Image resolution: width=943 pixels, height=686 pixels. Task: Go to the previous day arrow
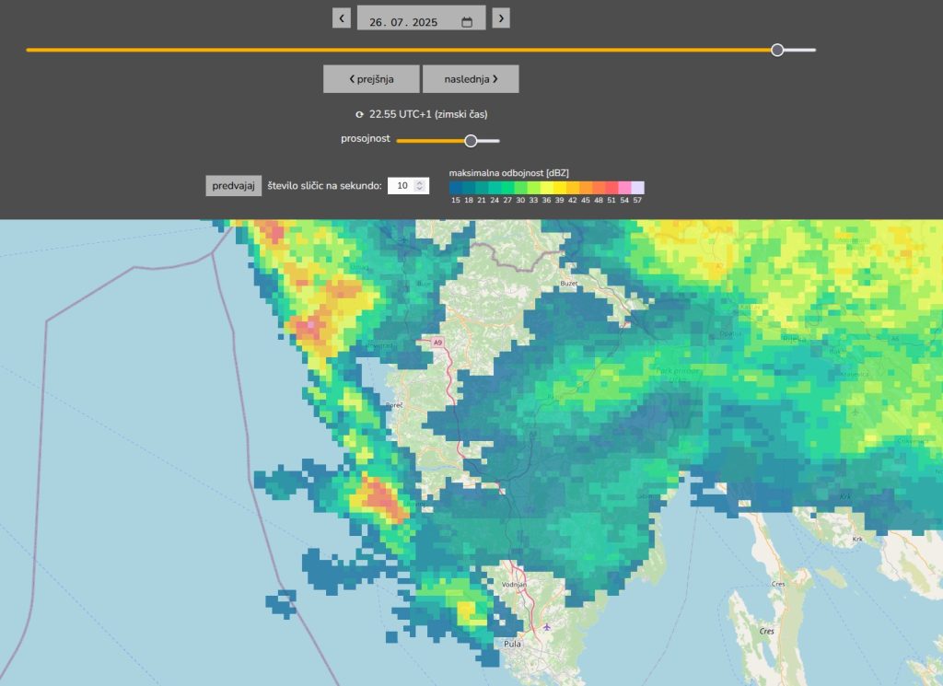[342, 18]
